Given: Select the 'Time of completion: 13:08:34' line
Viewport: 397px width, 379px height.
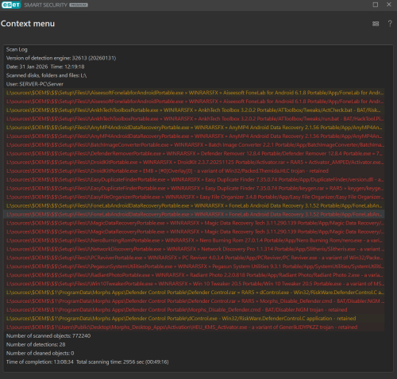Looking at the screenshot, I should click(x=87, y=362).
